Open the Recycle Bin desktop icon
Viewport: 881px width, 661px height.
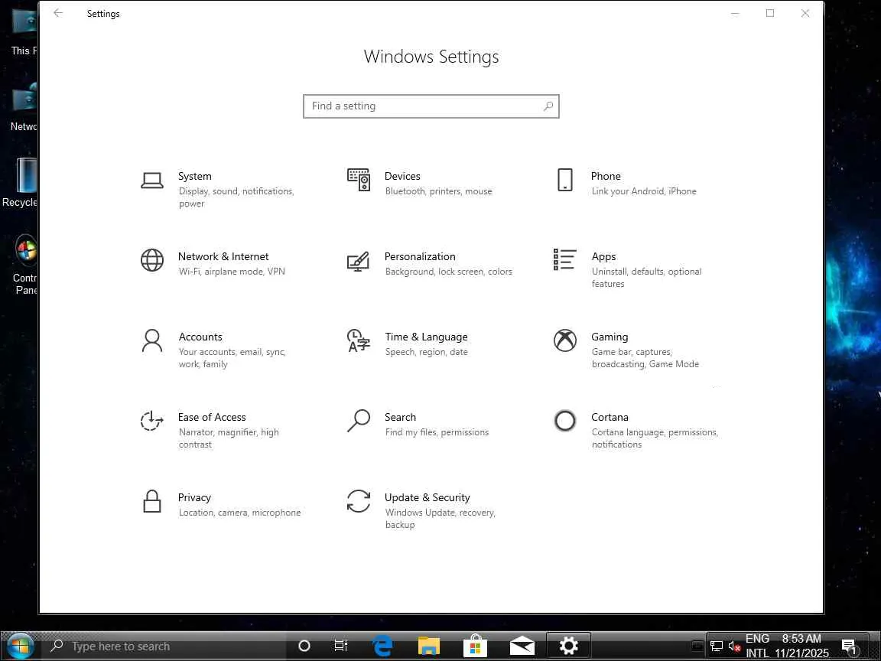click(20, 183)
